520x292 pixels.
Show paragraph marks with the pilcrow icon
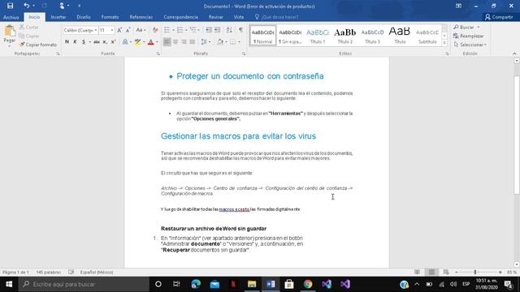240,30
